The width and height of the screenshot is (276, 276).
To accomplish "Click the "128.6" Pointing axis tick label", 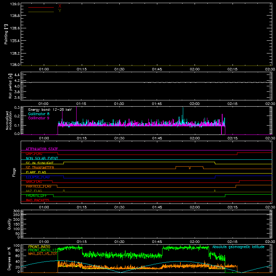I will [x=15, y=28].
